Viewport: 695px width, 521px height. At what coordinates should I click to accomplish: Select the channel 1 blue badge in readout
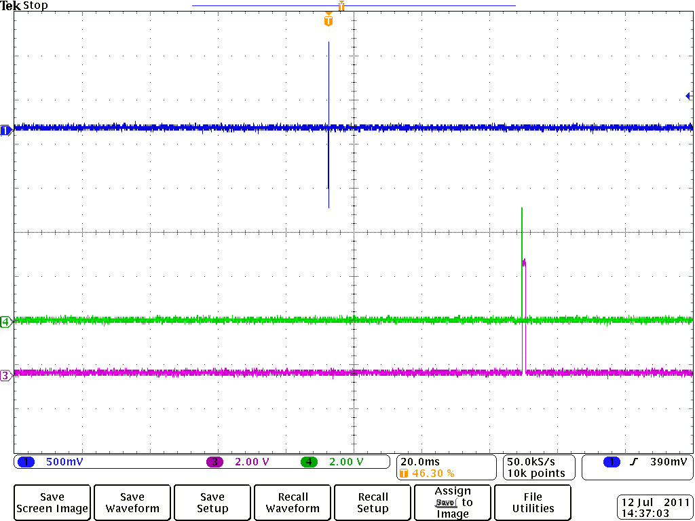26,462
